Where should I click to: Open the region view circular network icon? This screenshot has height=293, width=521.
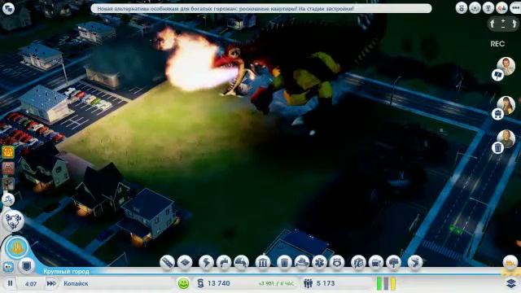(x=14, y=221)
